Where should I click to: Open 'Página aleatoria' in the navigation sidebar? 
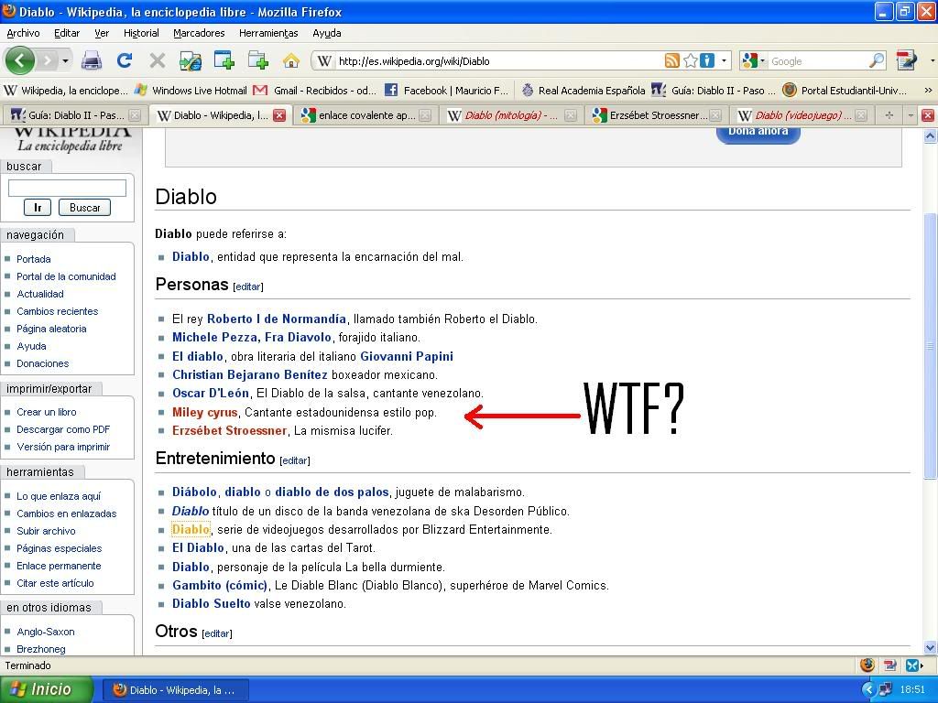(x=51, y=329)
